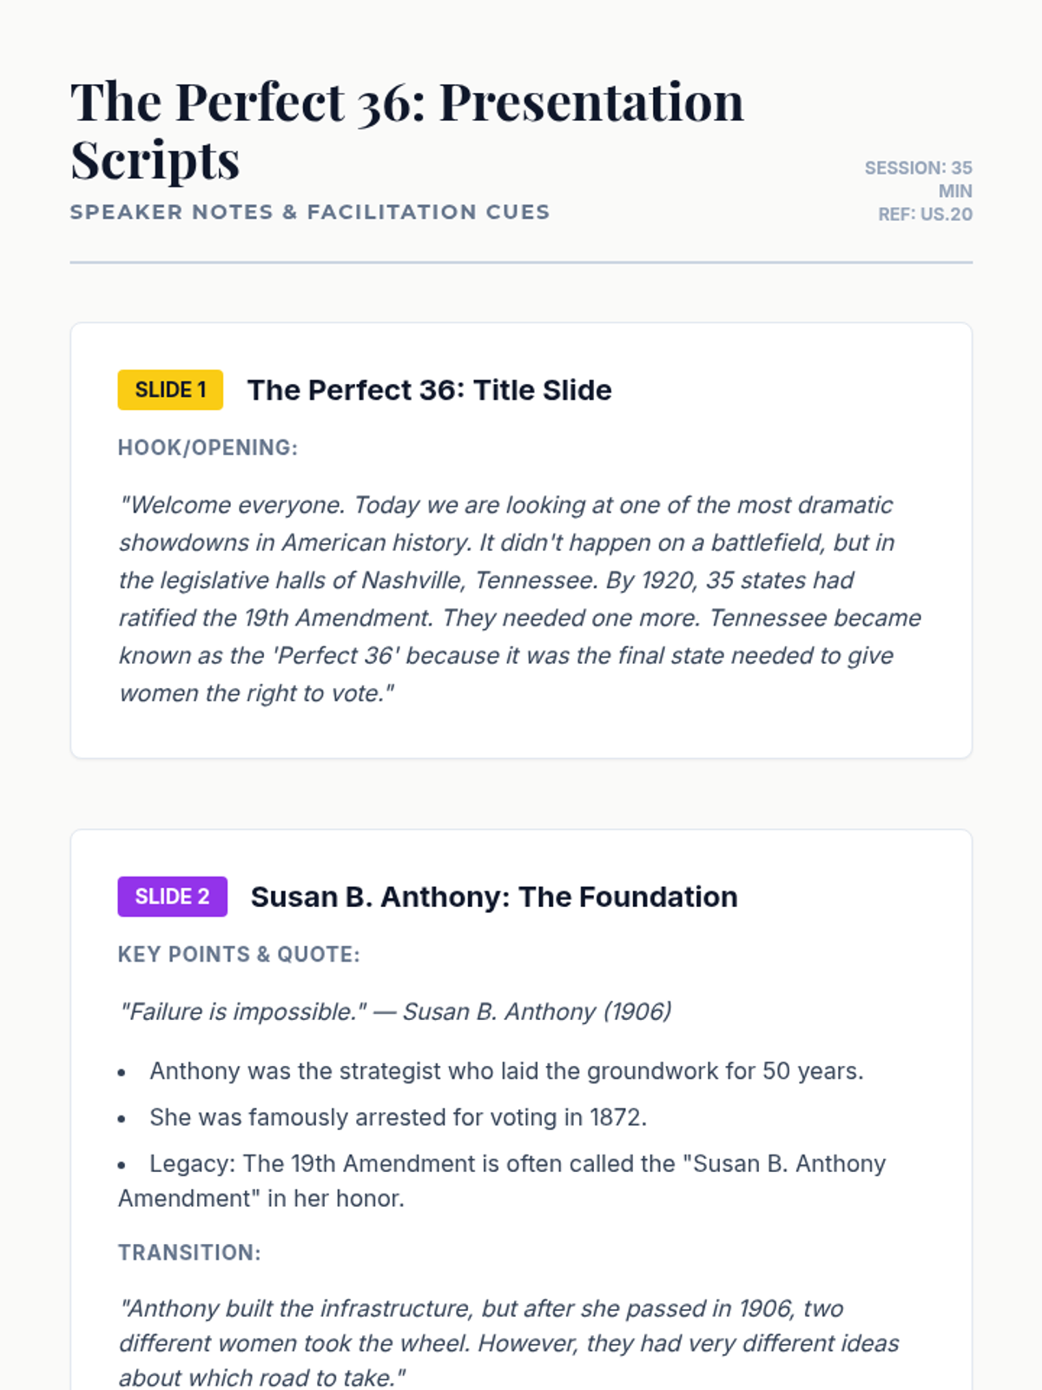
Task: Click the 'Failure is impossible.' quote line
Action: 395,1011
